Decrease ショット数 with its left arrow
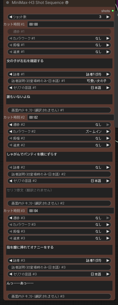Image resolution: width=118 pixels, height=305 pixels. pyautogui.click(x=11, y=17)
